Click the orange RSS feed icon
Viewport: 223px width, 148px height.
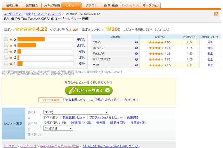[216, 14]
